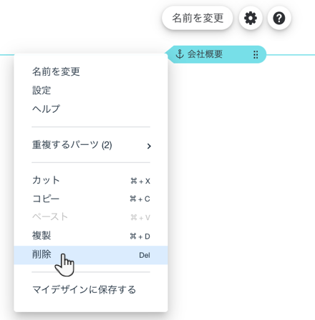Image resolution: width=315 pixels, height=320 pixels.
Task: Click the 名前を変更 pill button at top
Action: tap(198, 18)
